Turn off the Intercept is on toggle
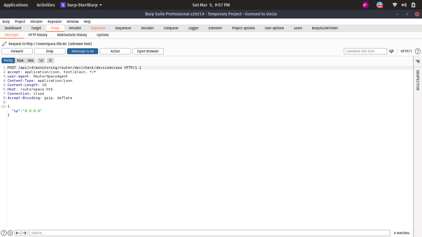 point(82,51)
